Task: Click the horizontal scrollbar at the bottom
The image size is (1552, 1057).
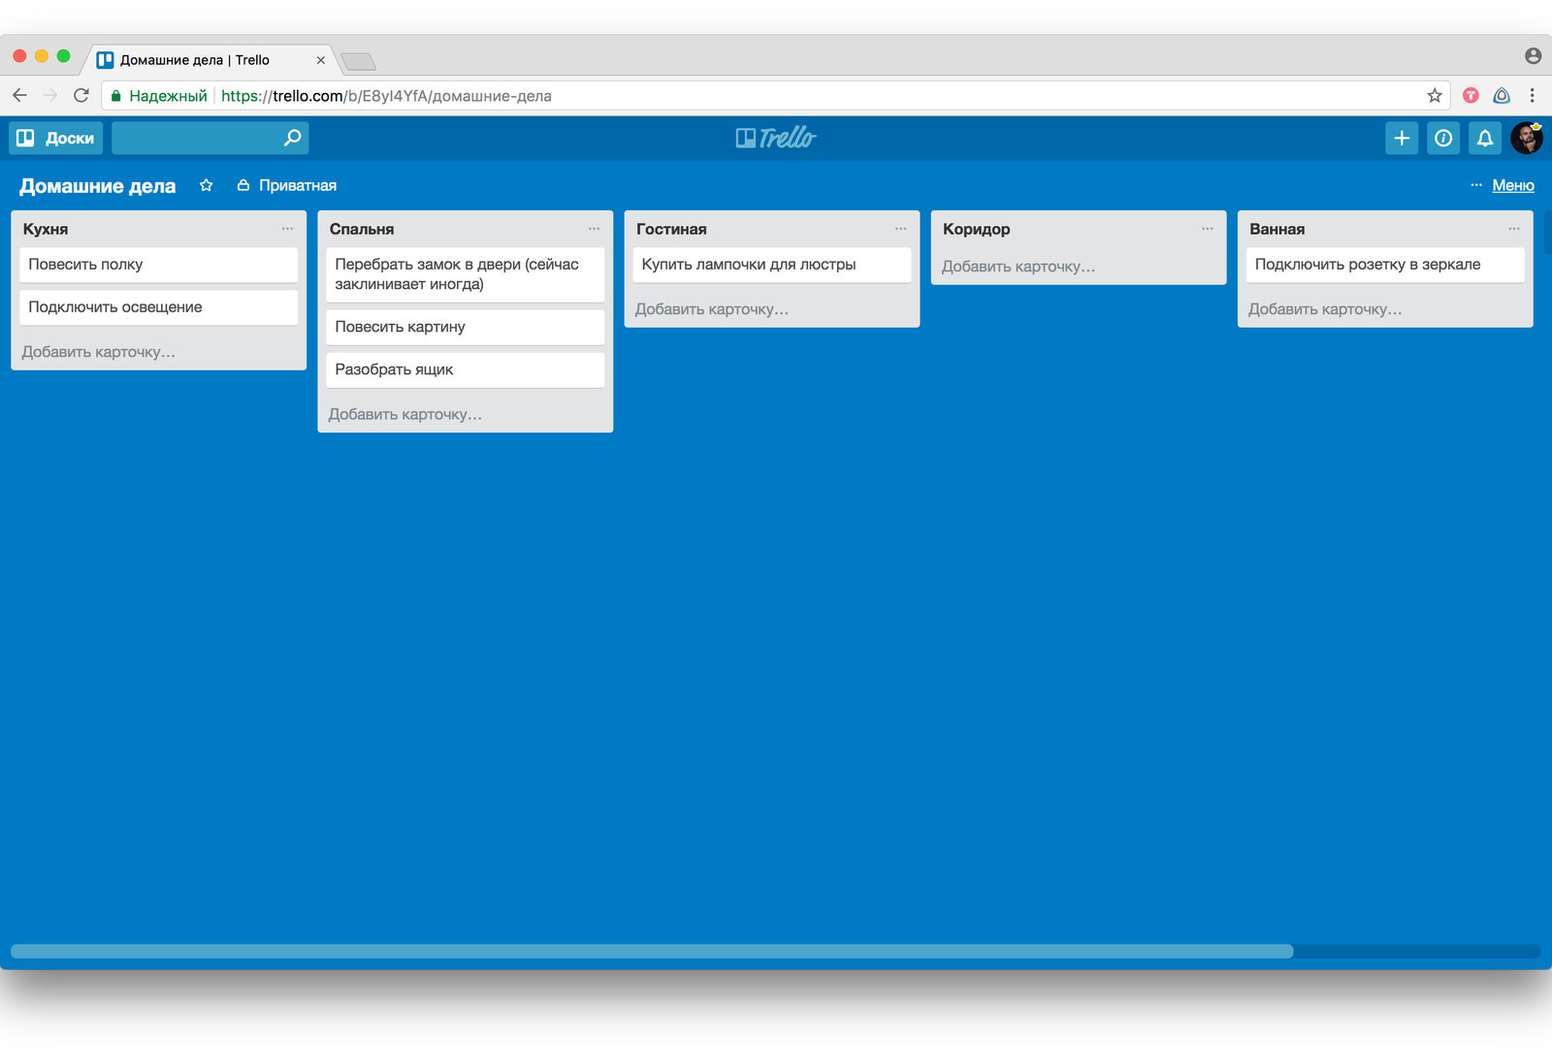Action: pos(650,951)
